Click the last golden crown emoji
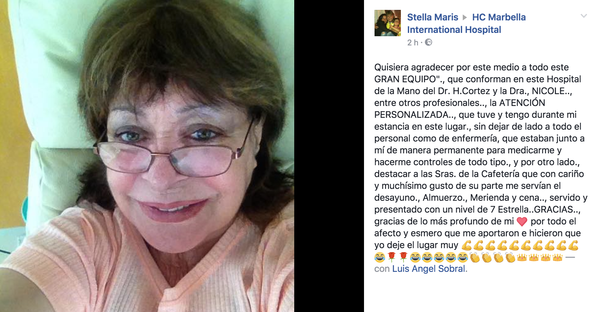The image size is (599, 312). pos(558,257)
